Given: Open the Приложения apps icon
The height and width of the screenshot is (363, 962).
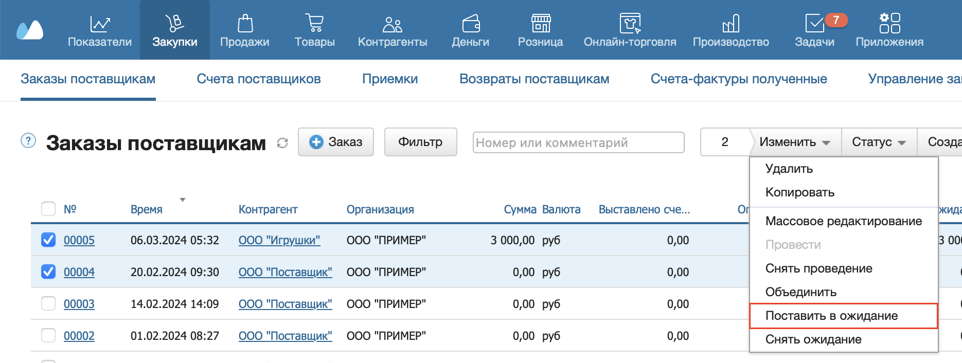Looking at the screenshot, I should point(889,23).
